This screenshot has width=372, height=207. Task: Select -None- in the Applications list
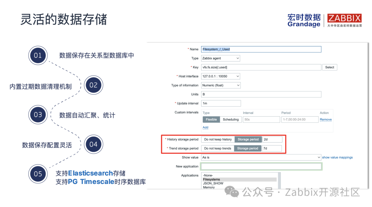(240, 175)
